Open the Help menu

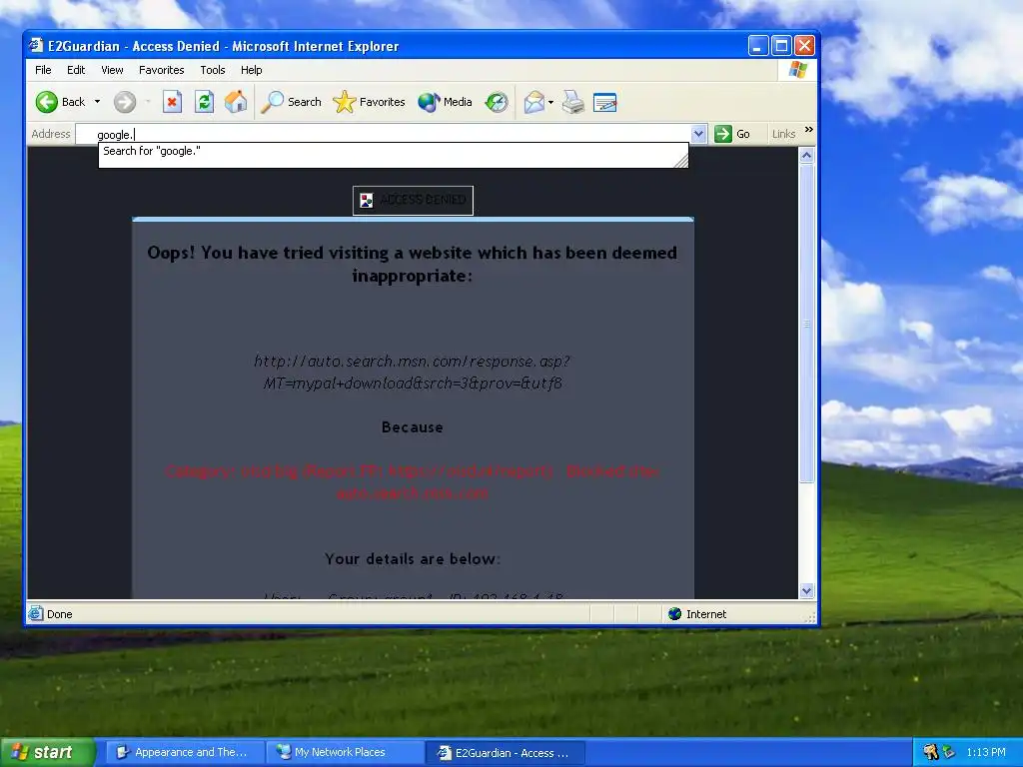[251, 70]
